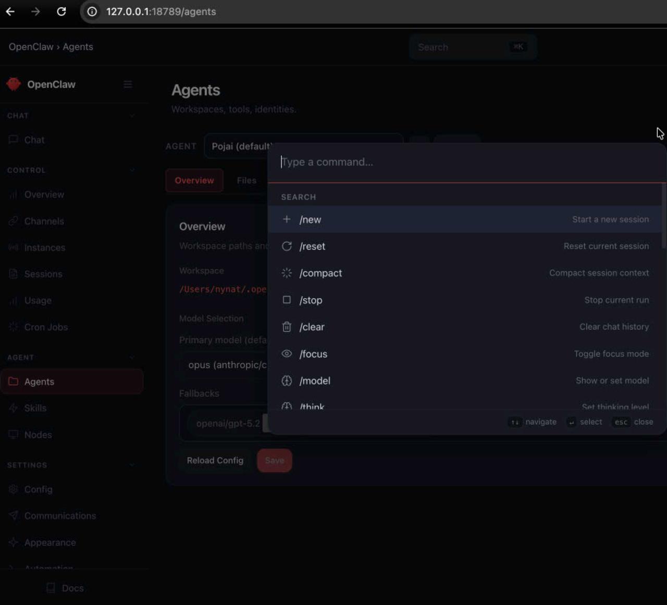This screenshot has width=667, height=605.
Task: Collapse the Chat sidebar section
Action: pos(132,116)
